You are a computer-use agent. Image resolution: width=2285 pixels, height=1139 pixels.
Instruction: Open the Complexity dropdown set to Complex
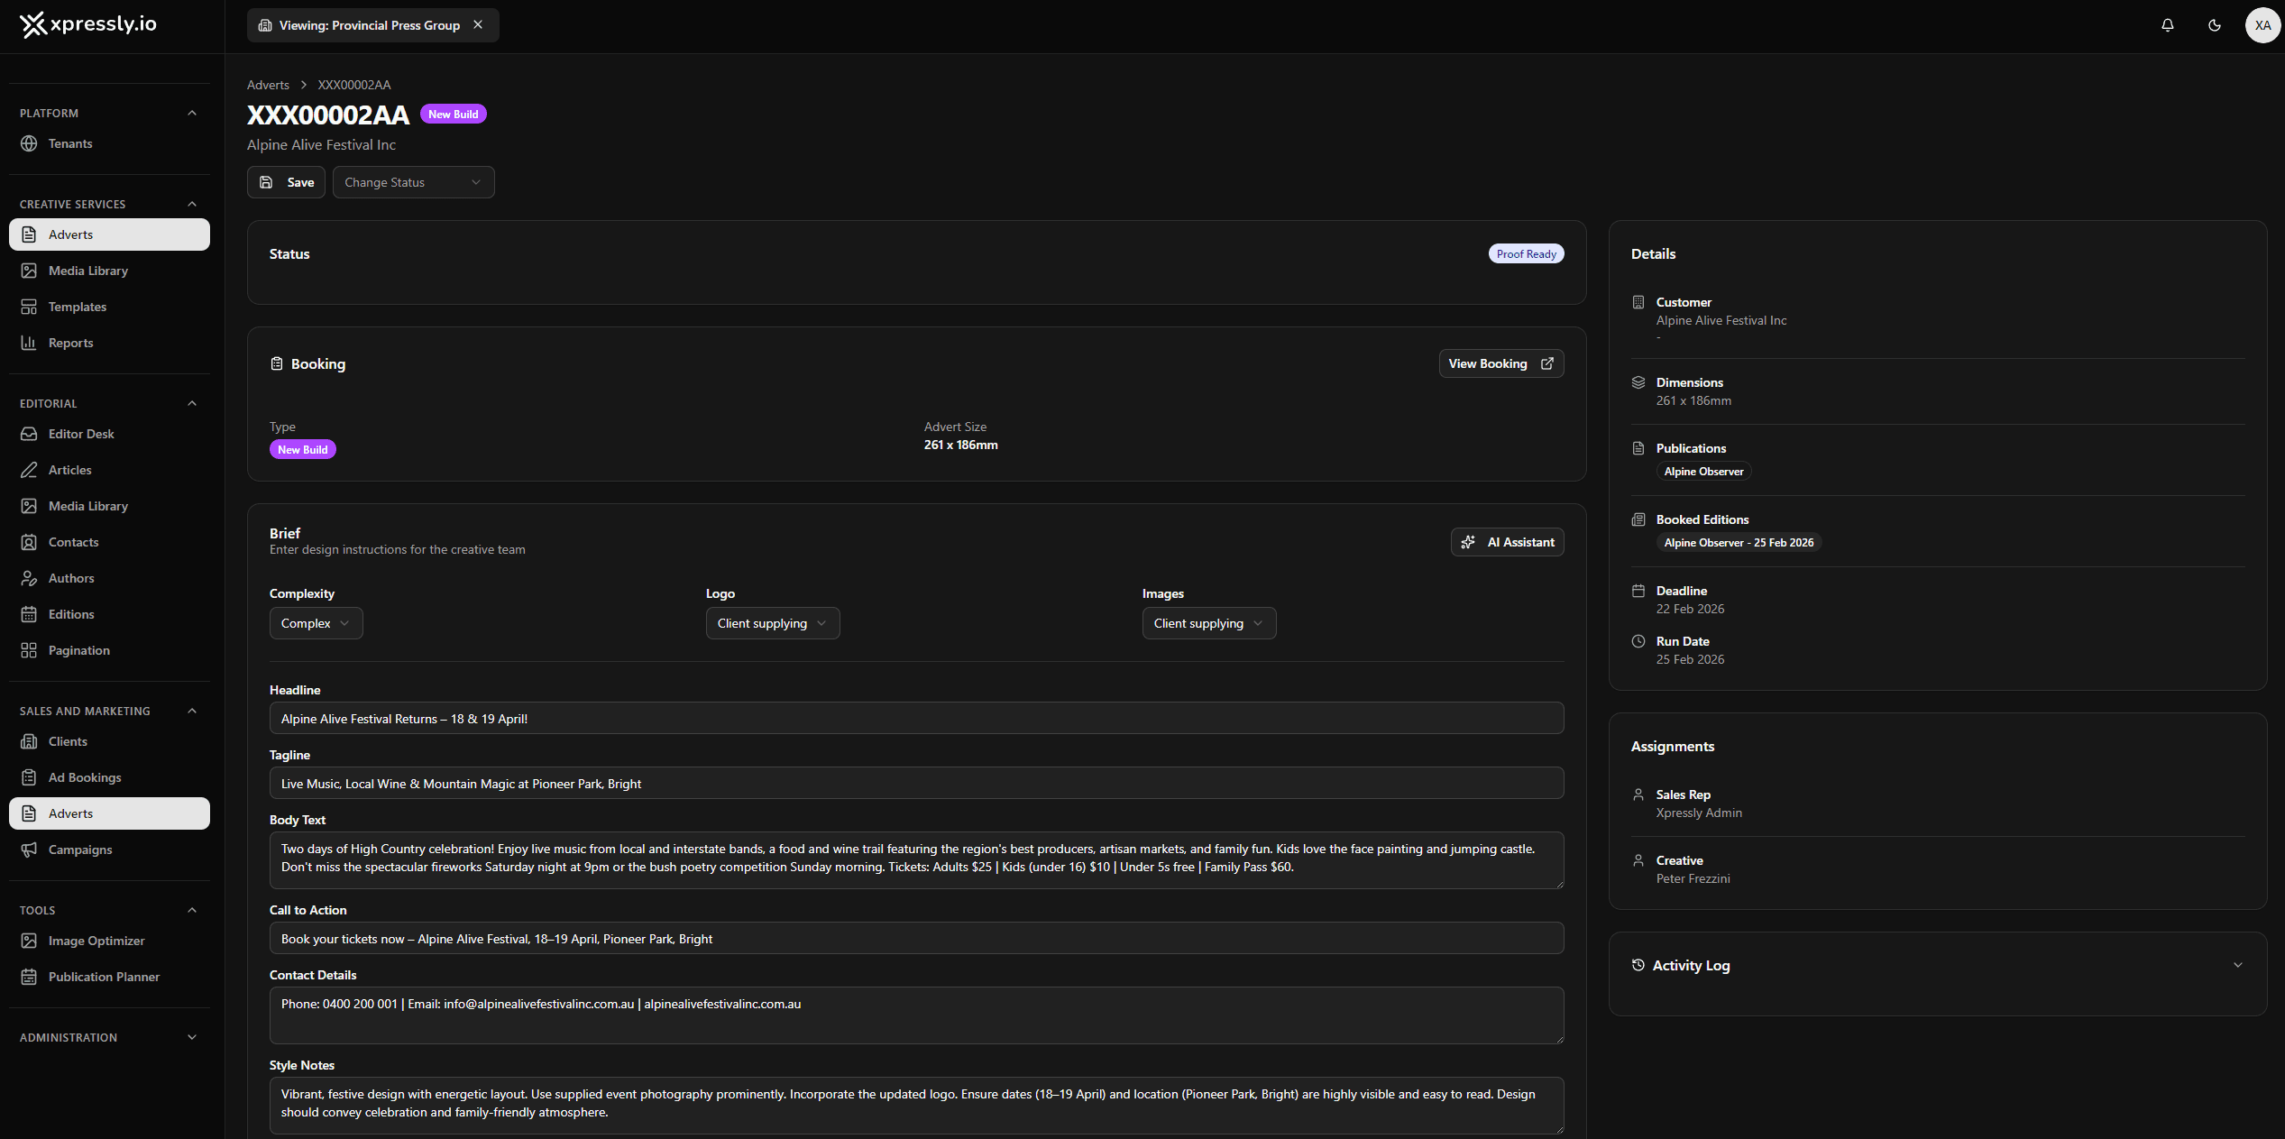point(316,623)
